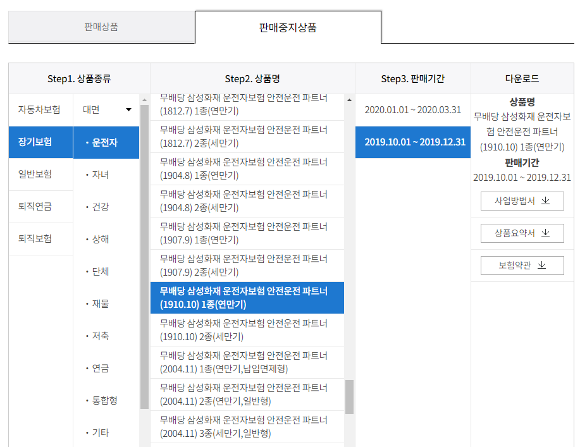This screenshot has width=580, height=447.
Task: Switch to the 판매상품 tab
Action: [x=101, y=27]
